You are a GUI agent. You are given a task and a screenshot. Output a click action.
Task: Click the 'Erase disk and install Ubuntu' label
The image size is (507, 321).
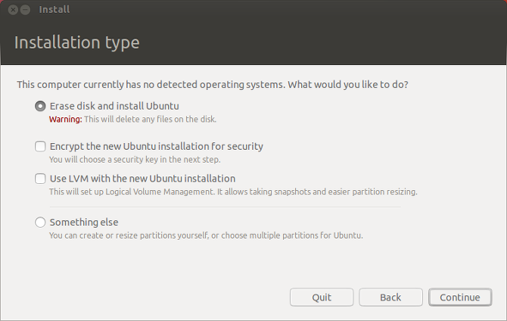click(114, 106)
